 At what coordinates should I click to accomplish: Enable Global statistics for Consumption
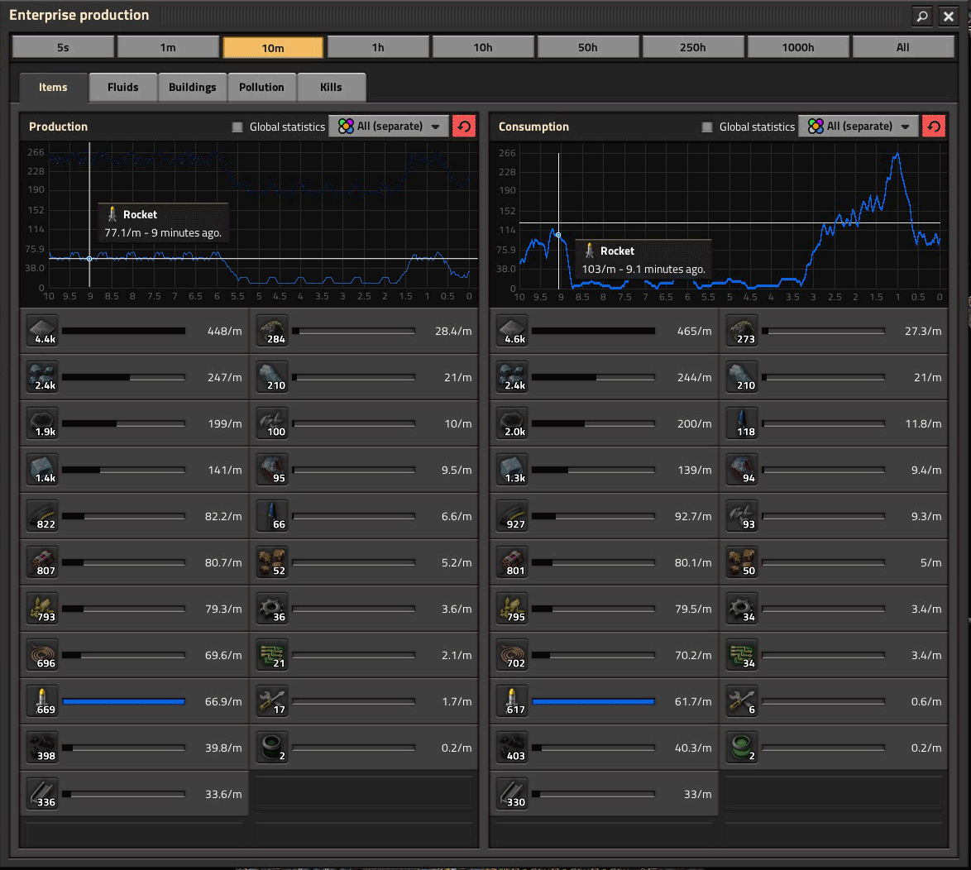(707, 127)
